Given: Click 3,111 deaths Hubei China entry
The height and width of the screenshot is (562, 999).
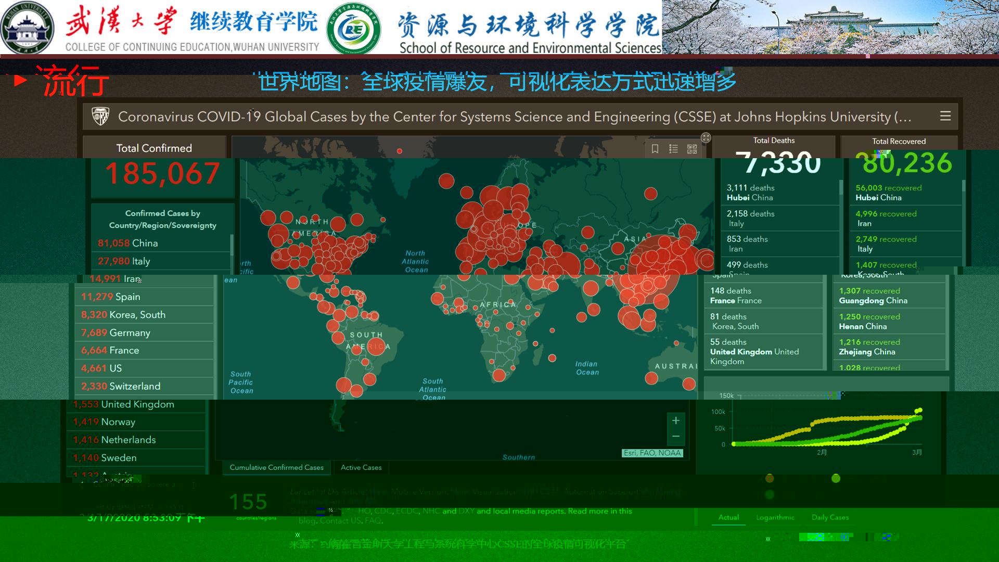Looking at the screenshot, I should click(x=780, y=193).
